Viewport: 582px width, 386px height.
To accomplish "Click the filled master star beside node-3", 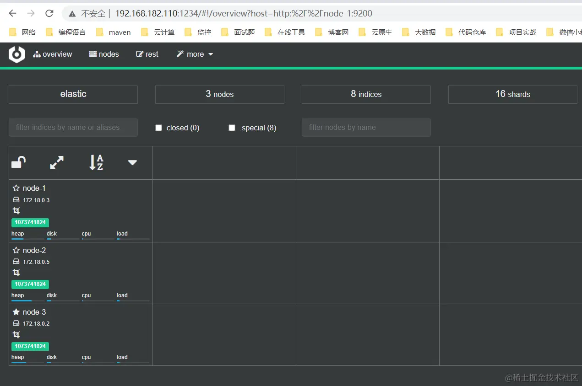I will pos(16,312).
